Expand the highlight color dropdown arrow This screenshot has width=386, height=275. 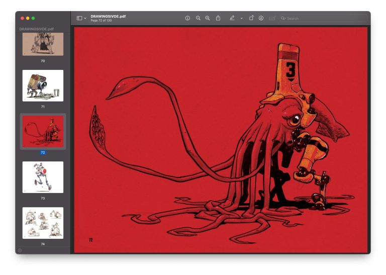[x=241, y=18]
